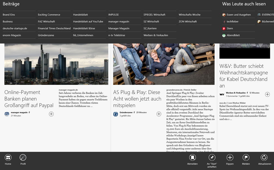Open FAZ Wirtschaft source
The image size is (274, 170).
pos(46,22)
